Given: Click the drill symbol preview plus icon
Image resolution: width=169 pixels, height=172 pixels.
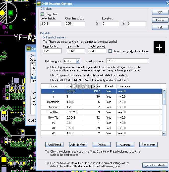Looking at the screenshot, I should click(x=159, y=47).
